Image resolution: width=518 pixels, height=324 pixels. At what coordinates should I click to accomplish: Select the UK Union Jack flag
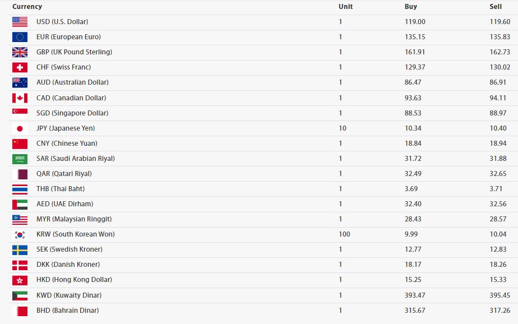click(x=20, y=52)
